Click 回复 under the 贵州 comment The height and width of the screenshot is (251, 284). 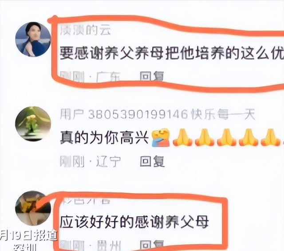pyautogui.click(x=152, y=246)
